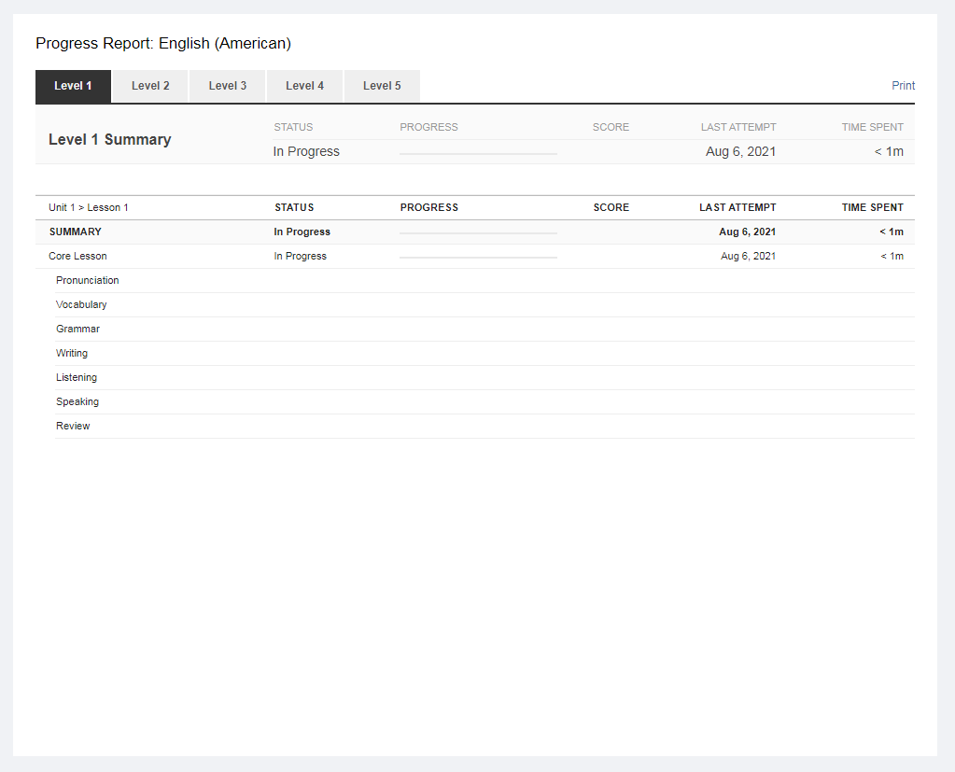Screen dimensions: 955x772
Task: Click the SUMMARY row progress bar
Action: coord(478,232)
